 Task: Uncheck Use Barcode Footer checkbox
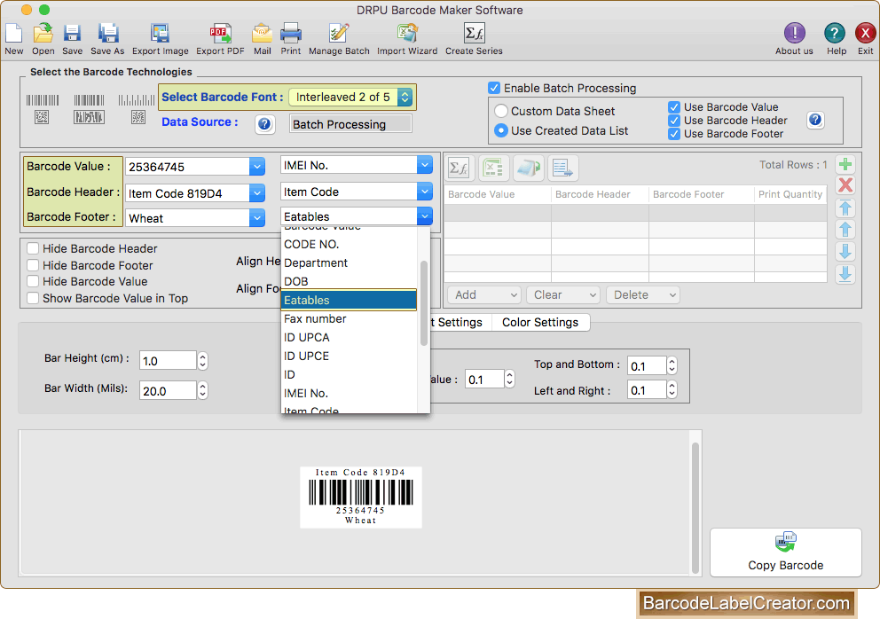point(674,134)
